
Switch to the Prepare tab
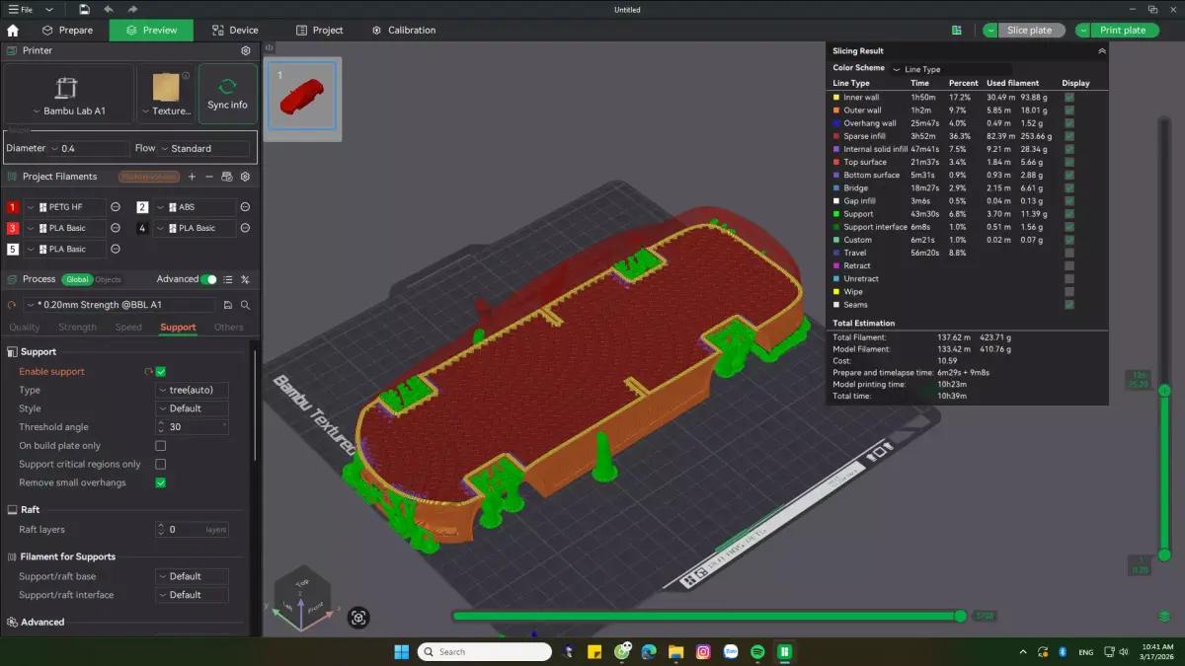coord(66,31)
